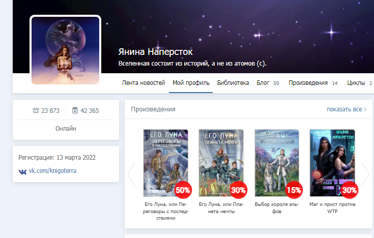Click the Произведения counter 14

coord(335,83)
